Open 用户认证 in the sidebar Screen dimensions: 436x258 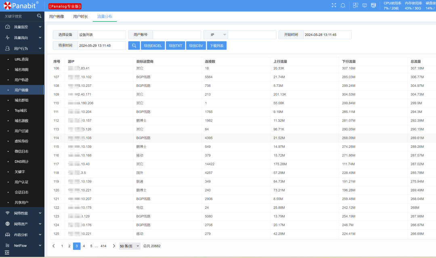[x=22, y=182]
